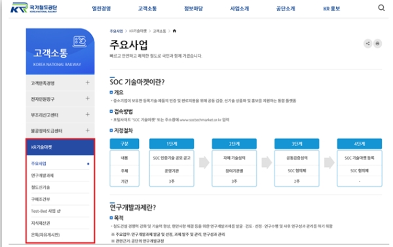Open the KR 홍보 top menu
The width and height of the screenshot is (393, 247).
pos(331,9)
